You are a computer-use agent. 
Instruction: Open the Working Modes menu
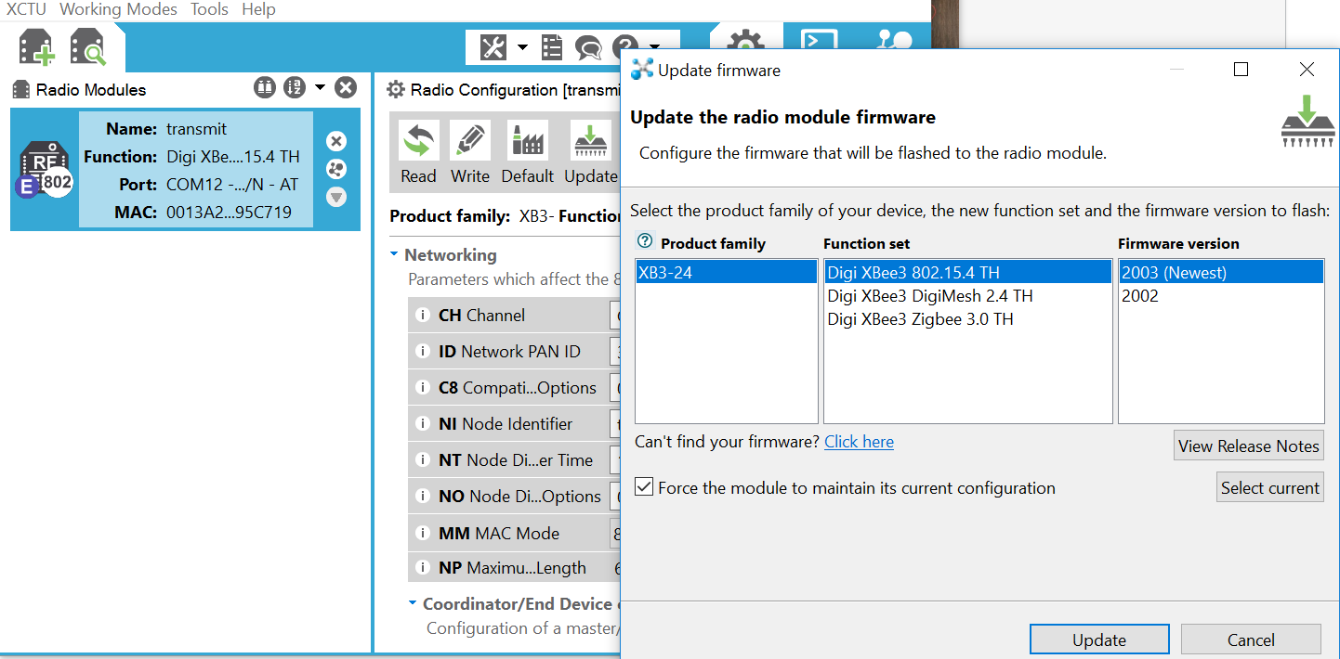118,9
